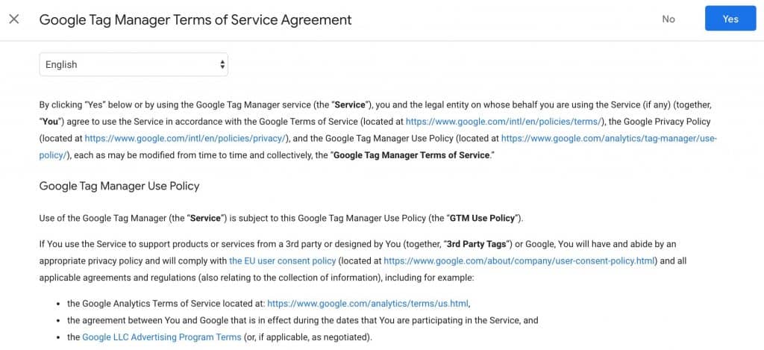Screen dimensions: 764x350
Task: Click the 'Google Tag Manager Use Policy' heading
Action: click(119, 187)
